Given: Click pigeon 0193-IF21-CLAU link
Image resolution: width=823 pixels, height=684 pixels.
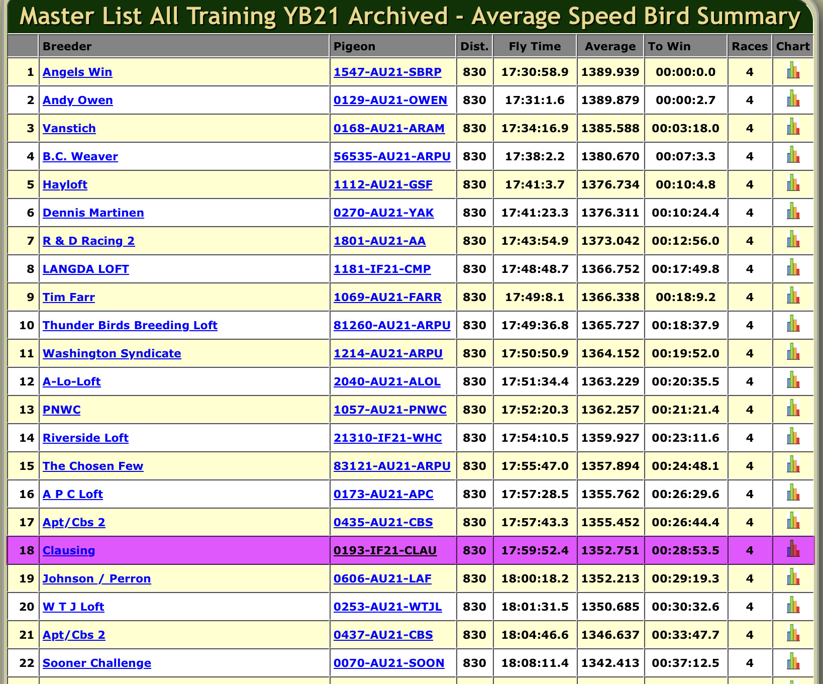Looking at the screenshot, I should [385, 550].
